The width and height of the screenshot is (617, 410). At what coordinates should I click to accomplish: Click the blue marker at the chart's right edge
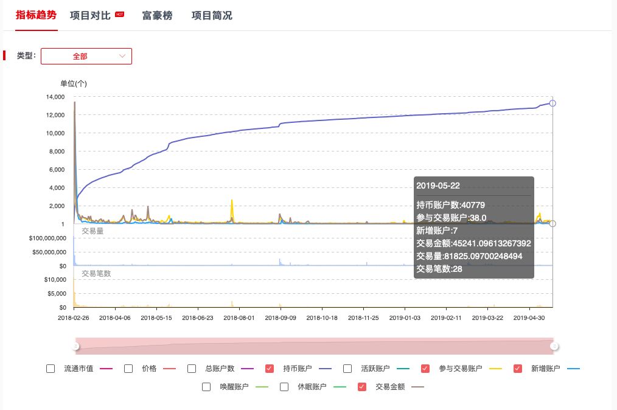coord(553,103)
